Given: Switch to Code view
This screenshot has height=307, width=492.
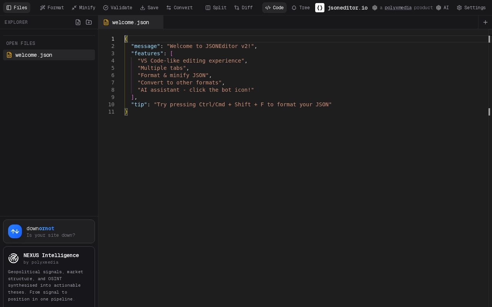Looking at the screenshot, I should [x=274, y=8].
